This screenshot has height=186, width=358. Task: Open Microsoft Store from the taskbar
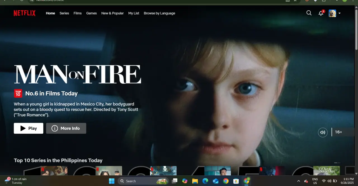(236, 181)
